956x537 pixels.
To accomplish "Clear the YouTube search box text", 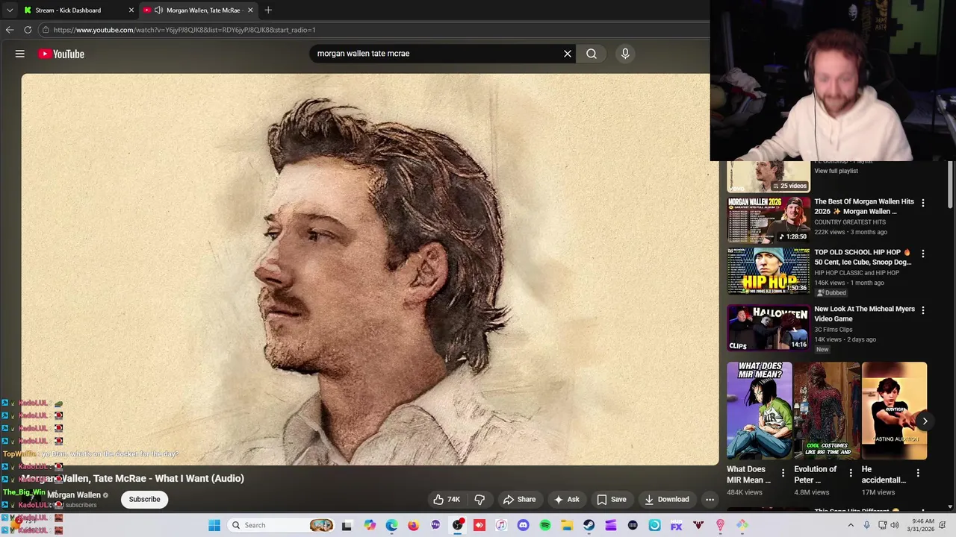I will (x=568, y=54).
